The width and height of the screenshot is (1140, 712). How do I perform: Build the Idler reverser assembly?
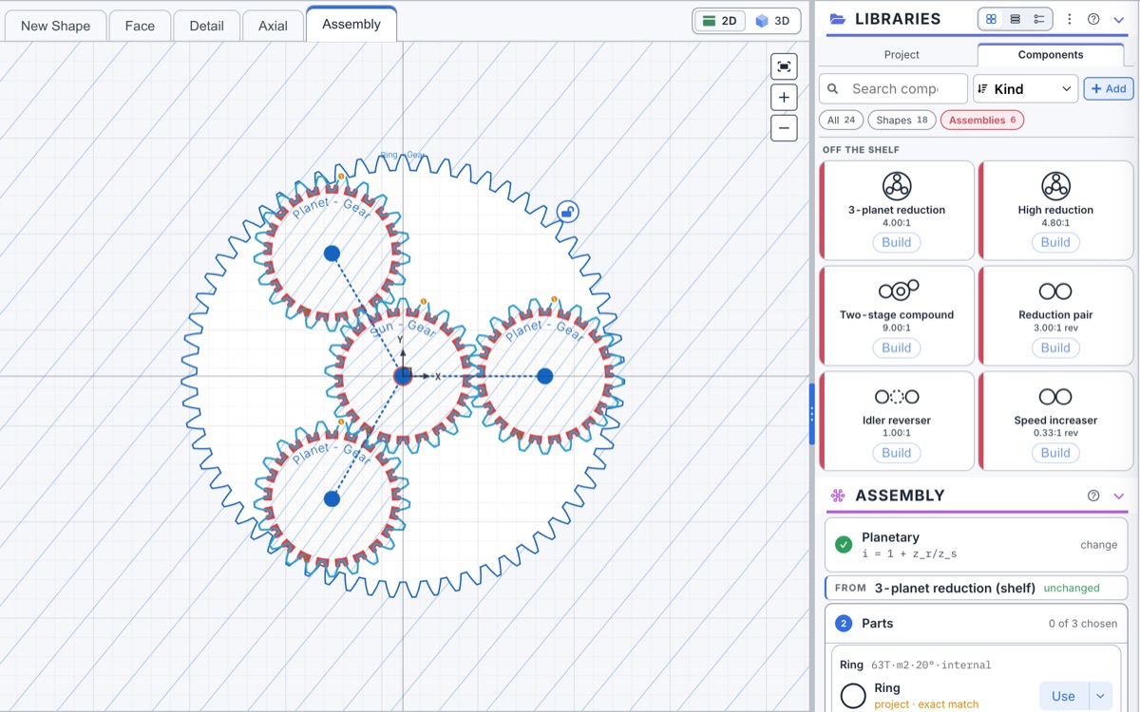click(x=897, y=453)
